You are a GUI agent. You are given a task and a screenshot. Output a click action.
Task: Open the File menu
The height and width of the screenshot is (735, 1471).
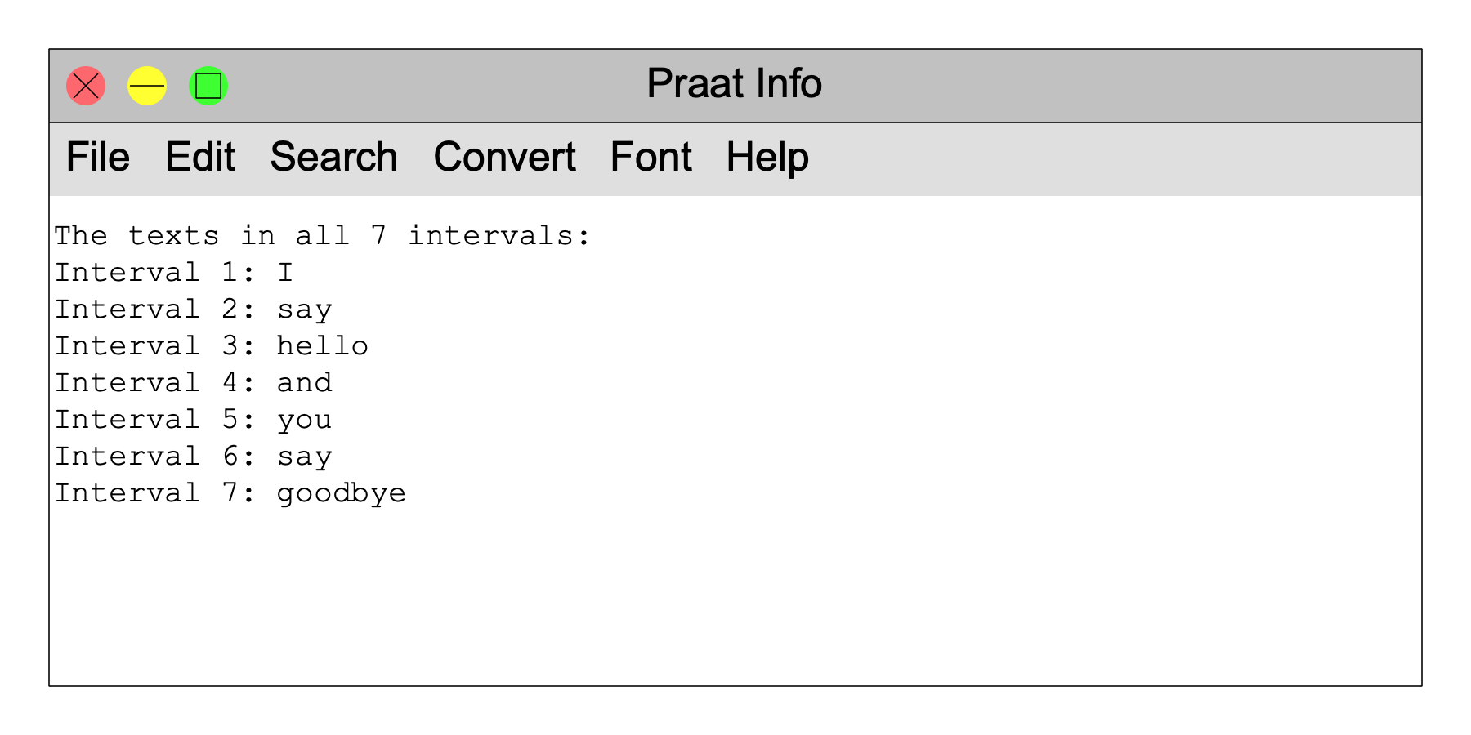(97, 157)
